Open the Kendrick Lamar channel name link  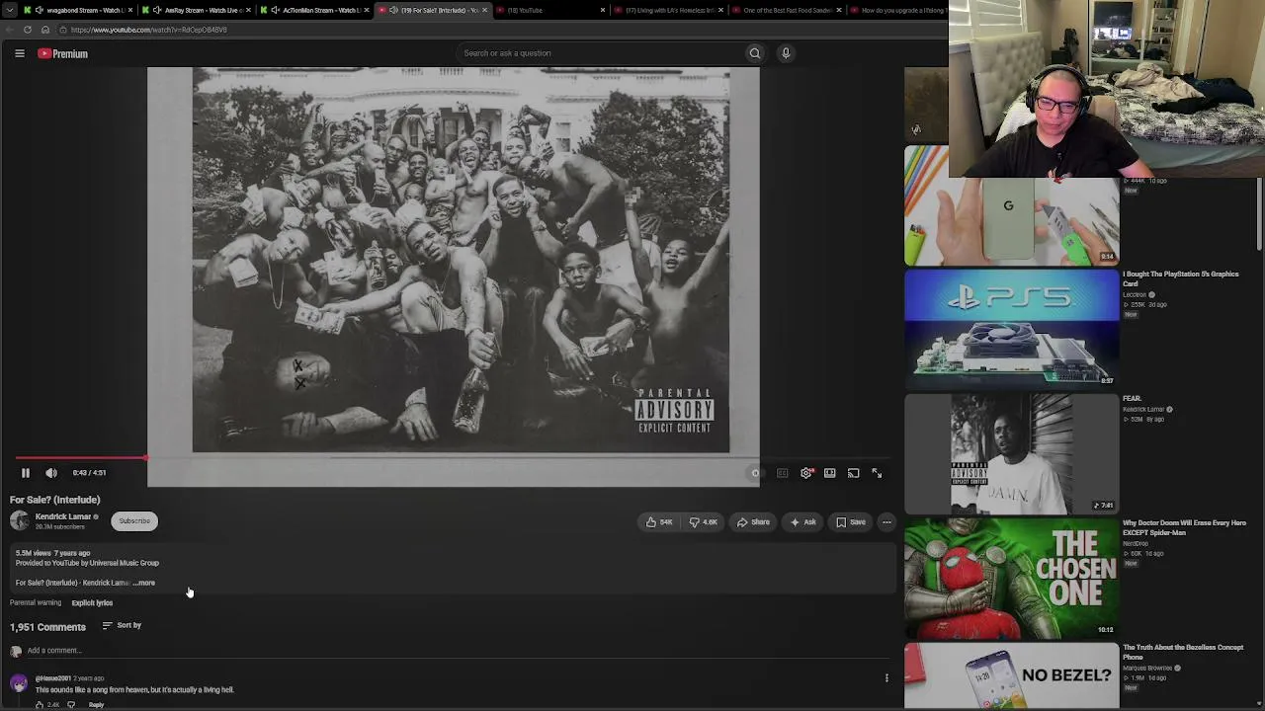[63, 516]
